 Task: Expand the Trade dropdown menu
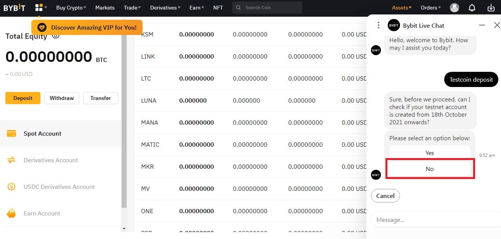(x=132, y=8)
